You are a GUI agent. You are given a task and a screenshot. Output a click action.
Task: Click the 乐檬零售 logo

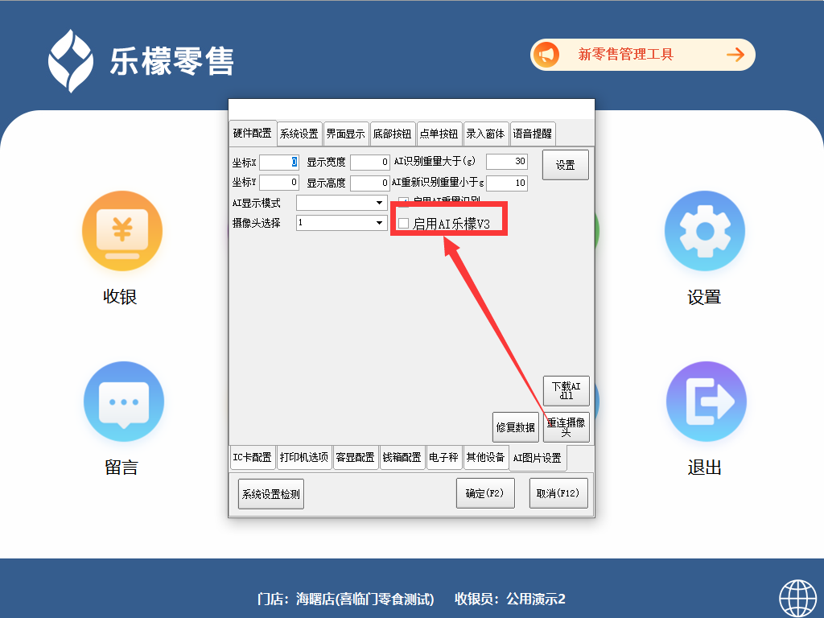[141, 61]
